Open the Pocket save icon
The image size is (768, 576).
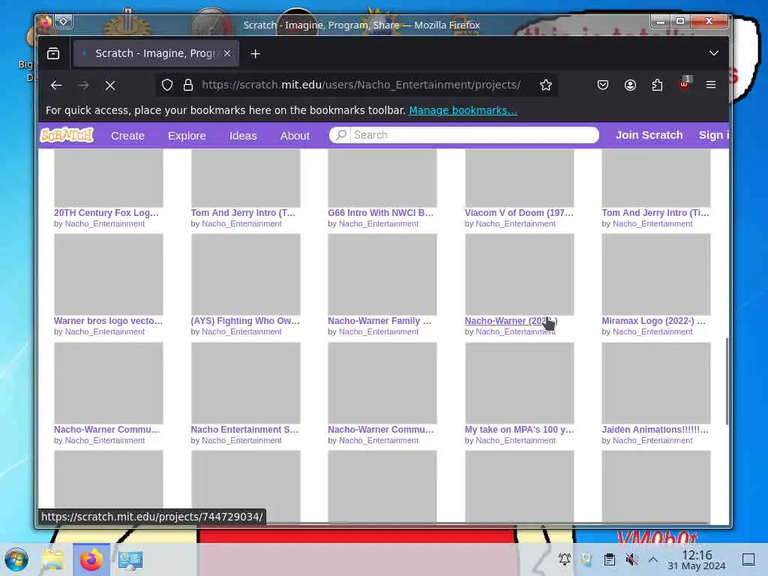pyautogui.click(x=603, y=85)
